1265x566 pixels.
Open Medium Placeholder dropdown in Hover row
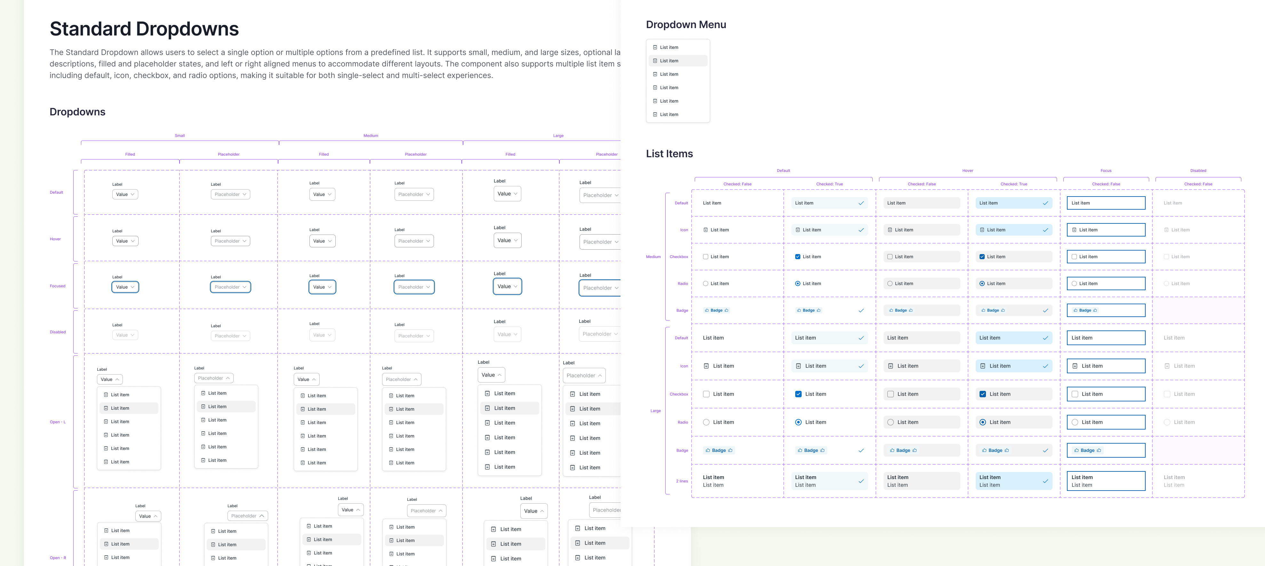[414, 241]
